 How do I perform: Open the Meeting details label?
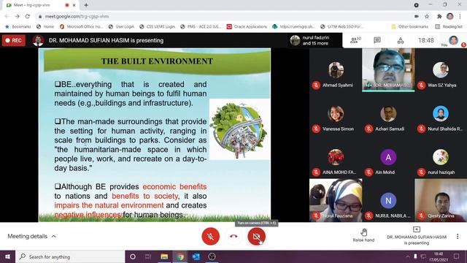point(28,236)
